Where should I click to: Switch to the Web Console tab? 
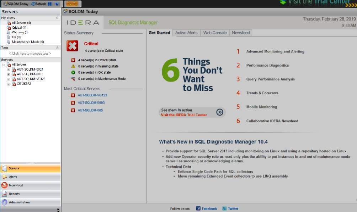215,33
